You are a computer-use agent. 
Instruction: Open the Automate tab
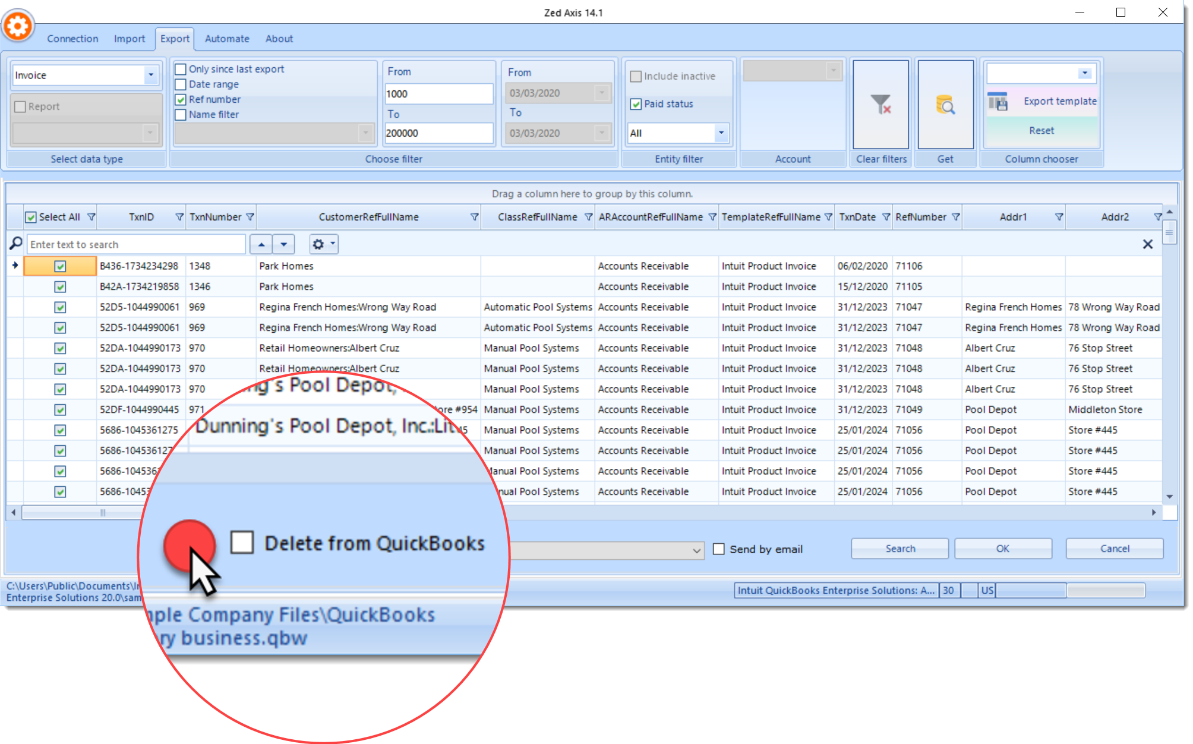point(226,39)
